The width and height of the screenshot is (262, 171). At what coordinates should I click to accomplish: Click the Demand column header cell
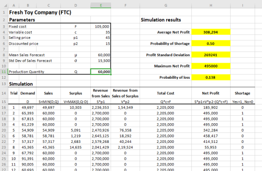pyautogui.click(x=28, y=93)
